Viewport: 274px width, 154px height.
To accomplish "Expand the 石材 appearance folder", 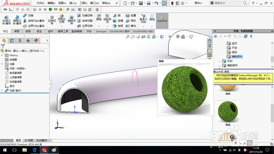I will point(220,61).
